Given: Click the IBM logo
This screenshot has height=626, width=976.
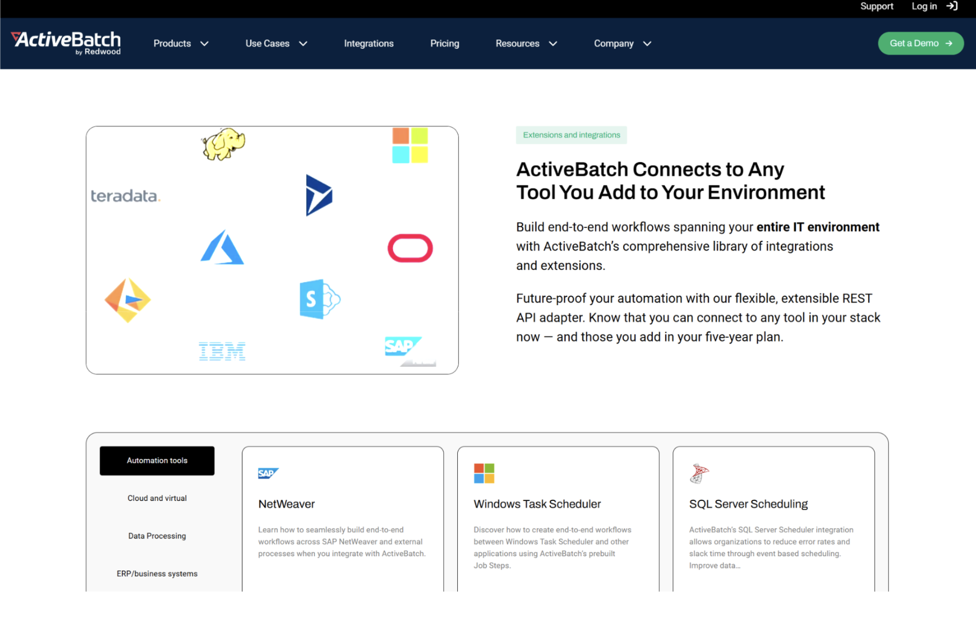Looking at the screenshot, I should click(x=222, y=351).
